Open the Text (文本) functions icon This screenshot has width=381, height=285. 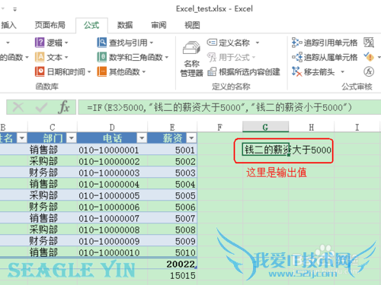40,57
